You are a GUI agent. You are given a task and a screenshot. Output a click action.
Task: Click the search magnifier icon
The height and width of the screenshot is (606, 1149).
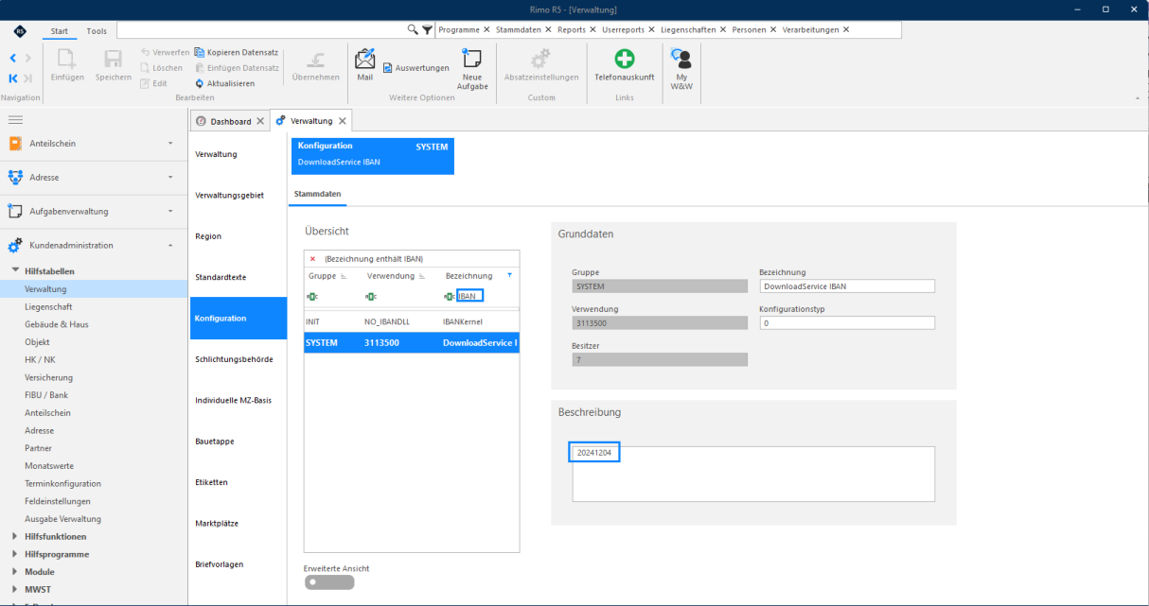click(413, 29)
